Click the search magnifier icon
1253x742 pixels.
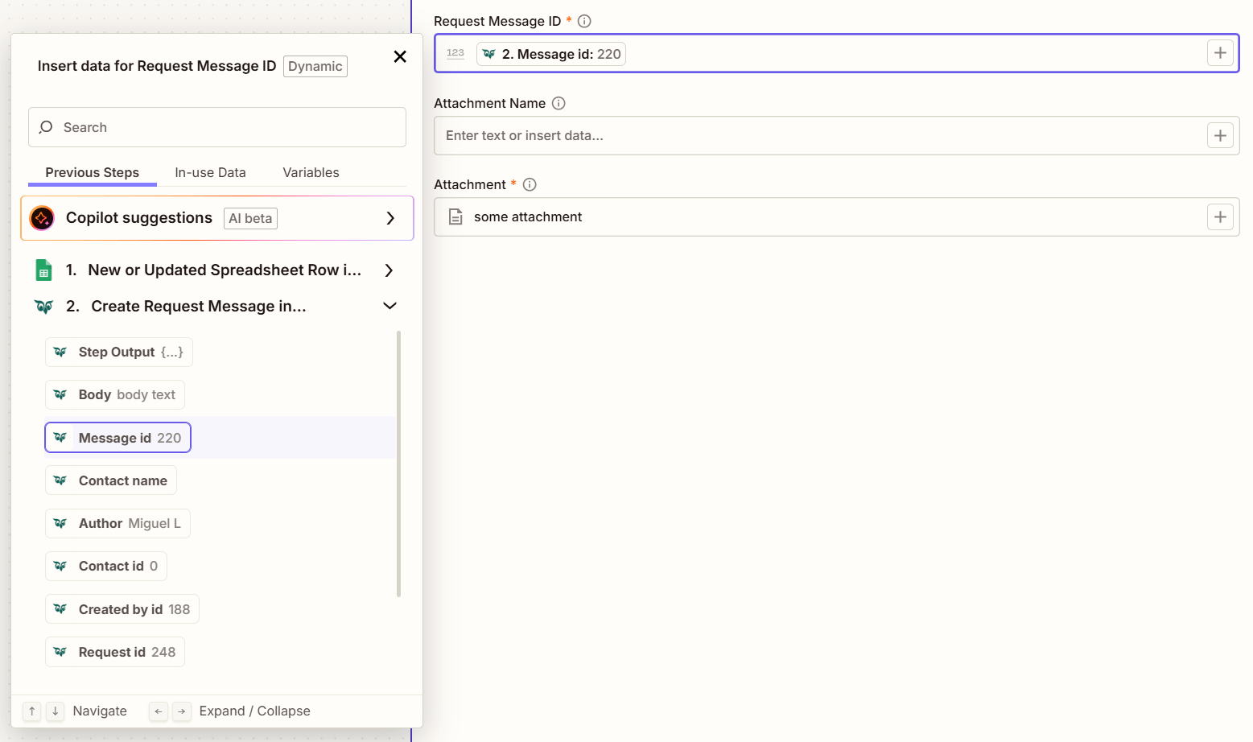(46, 127)
